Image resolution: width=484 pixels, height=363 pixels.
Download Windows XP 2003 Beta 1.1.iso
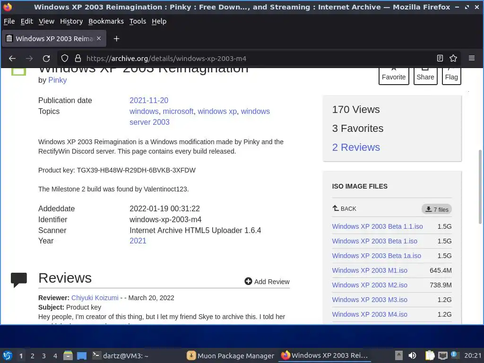point(377,226)
